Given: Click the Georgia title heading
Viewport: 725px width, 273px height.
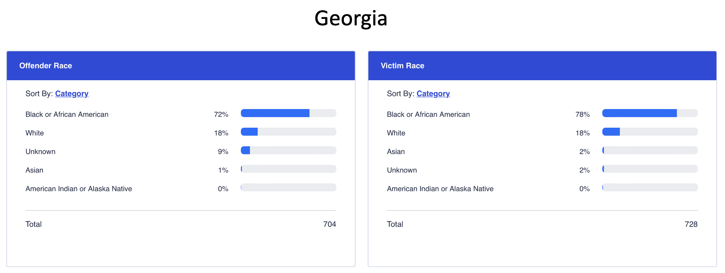Looking at the screenshot, I should pyautogui.click(x=351, y=18).
